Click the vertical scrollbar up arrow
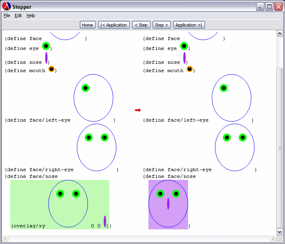Image resolution: width=285 pixels, height=244 pixels. [x=279, y=34]
